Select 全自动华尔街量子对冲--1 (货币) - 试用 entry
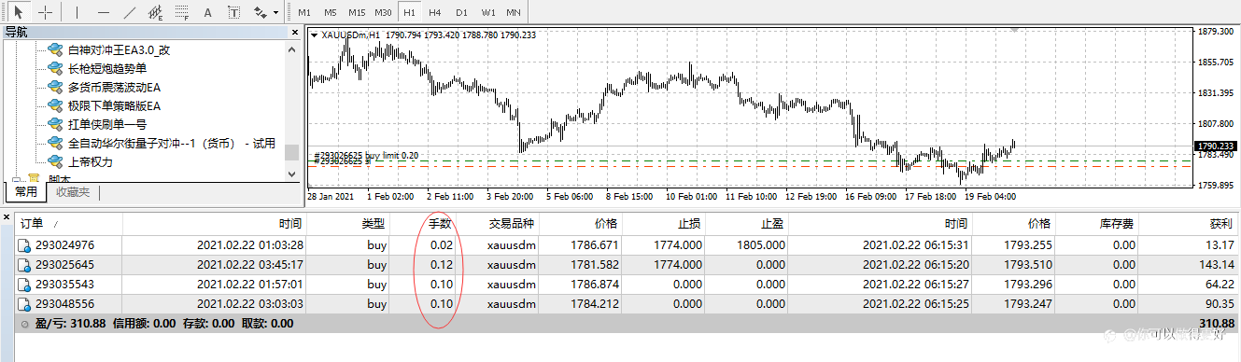The image size is (1241, 362). click(x=172, y=143)
